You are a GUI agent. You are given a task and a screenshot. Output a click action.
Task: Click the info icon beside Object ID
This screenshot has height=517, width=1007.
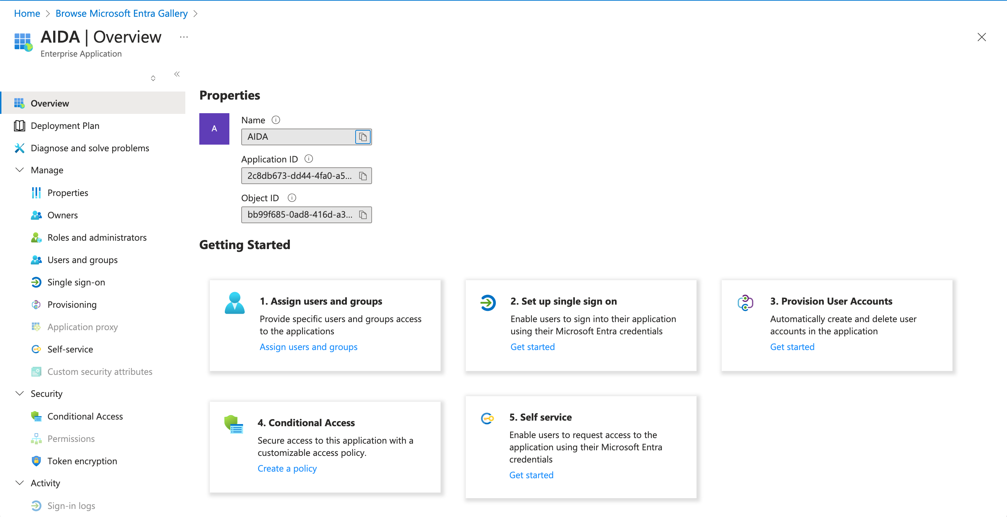(292, 198)
